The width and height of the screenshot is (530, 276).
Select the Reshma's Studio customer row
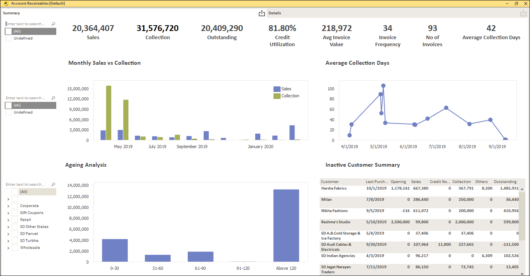(337, 222)
